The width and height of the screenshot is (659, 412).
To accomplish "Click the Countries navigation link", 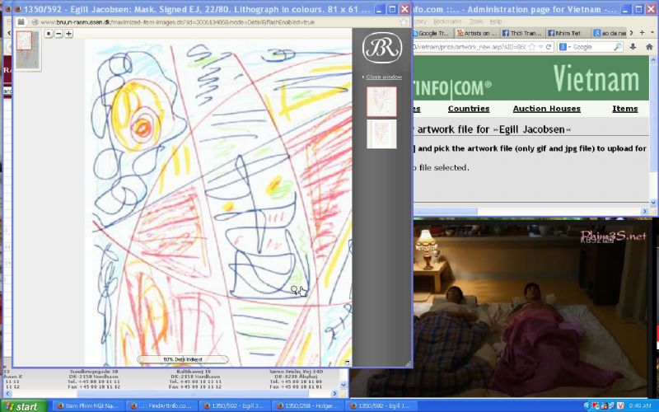I will pos(468,109).
